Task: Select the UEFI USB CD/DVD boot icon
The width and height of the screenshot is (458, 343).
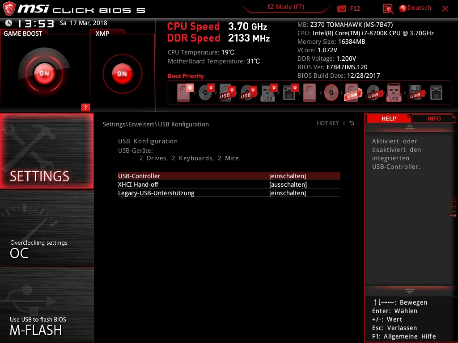Action: click(248, 92)
